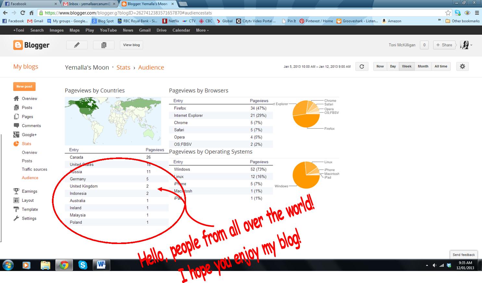Click the + Share button
This screenshot has width=482, height=283.
[x=444, y=45]
